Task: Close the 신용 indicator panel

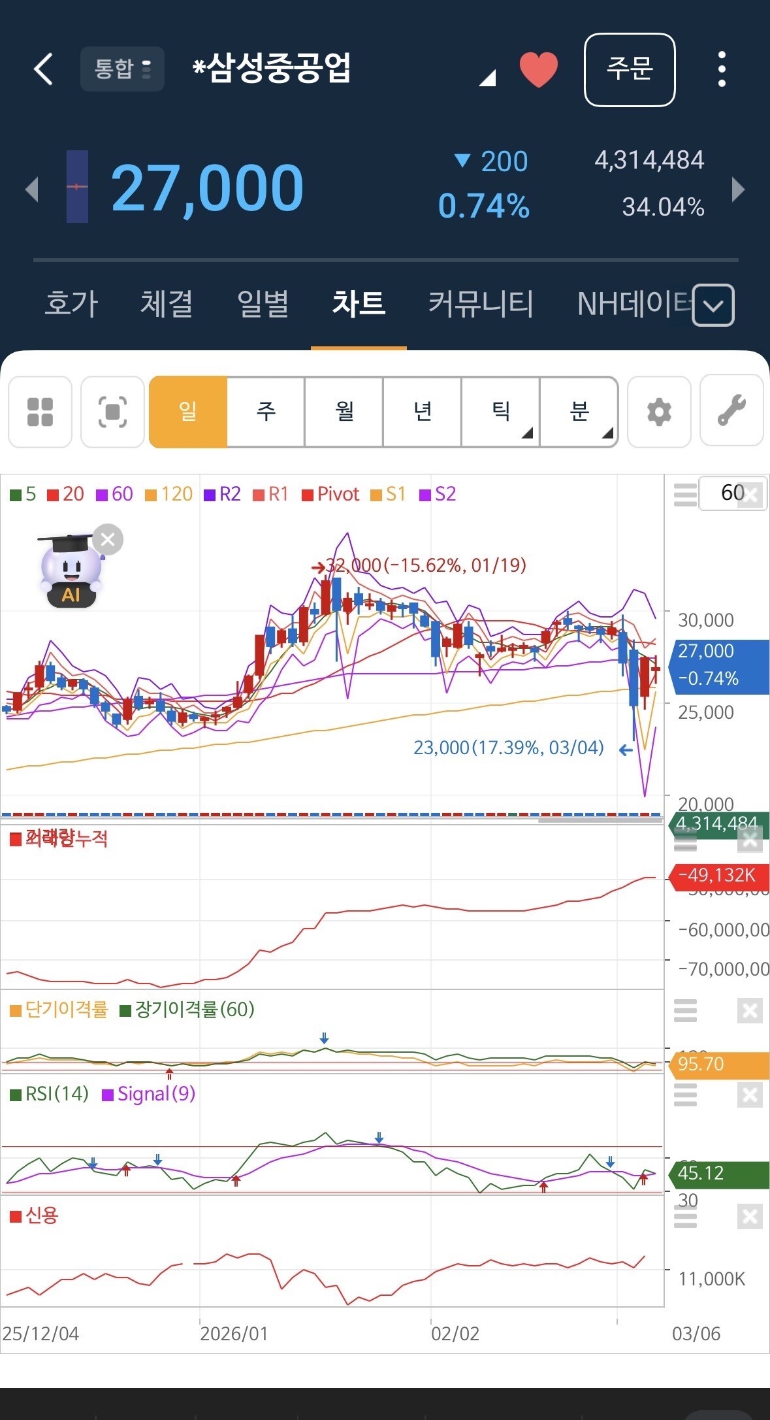Action: [750, 1217]
